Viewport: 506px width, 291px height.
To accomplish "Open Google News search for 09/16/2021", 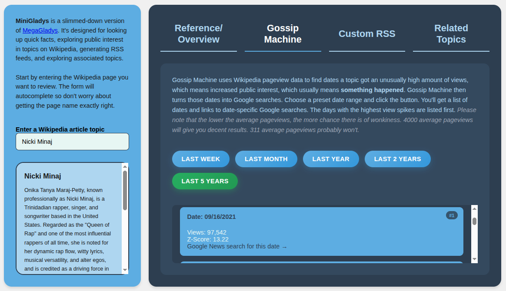I will (x=237, y=247).
